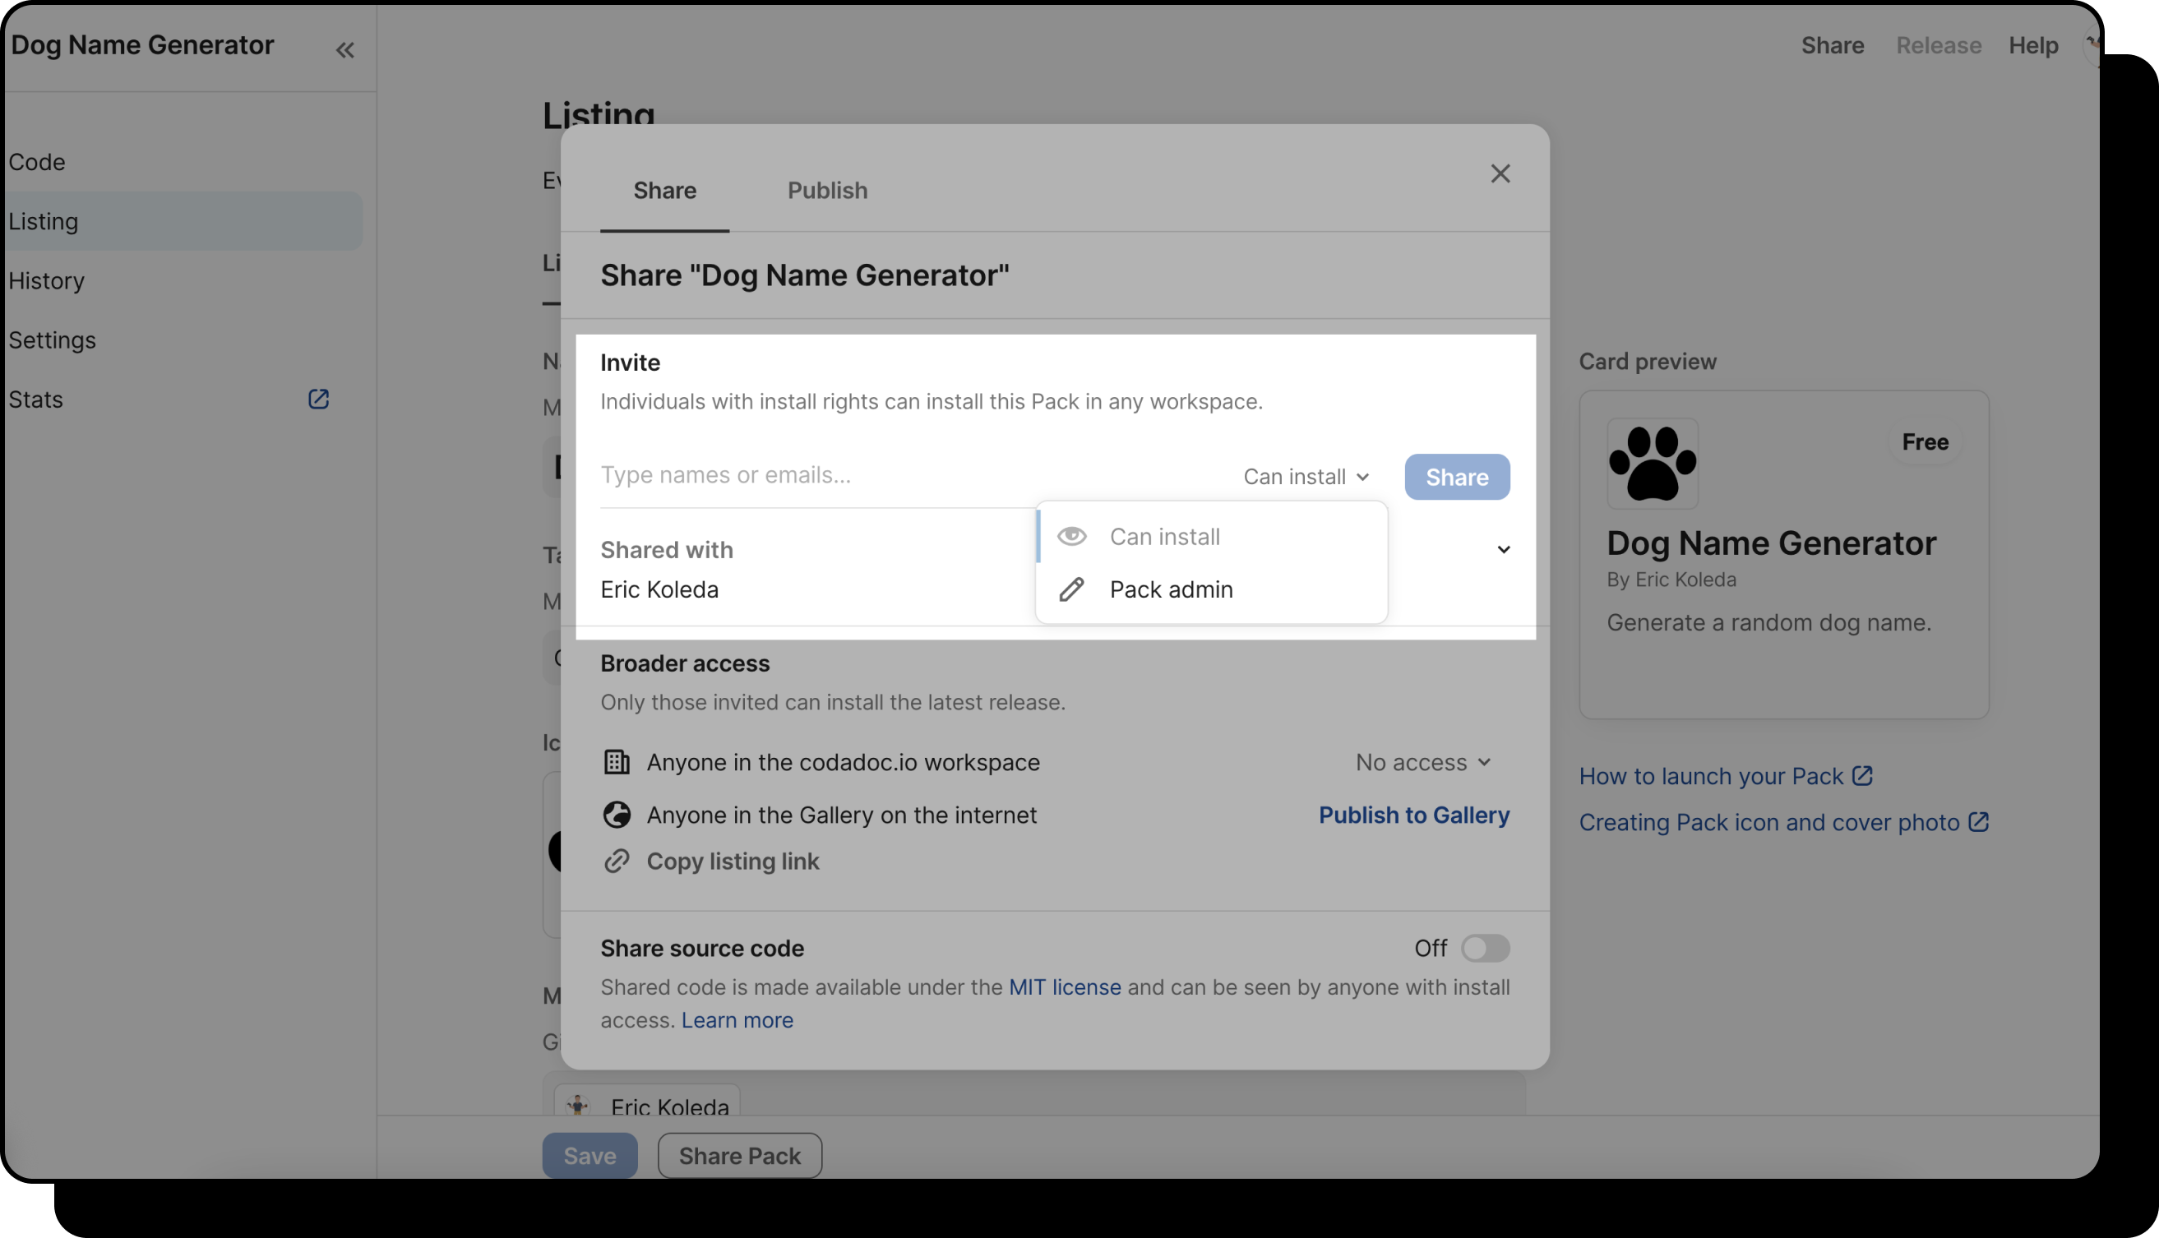Viewport: 2159px width, 1238px height.
Task: Click the paw icon in Card preview
Action: point(1653,464)
